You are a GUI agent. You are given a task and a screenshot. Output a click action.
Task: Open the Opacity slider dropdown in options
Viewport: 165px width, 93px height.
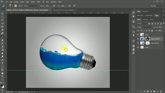(x=51, y=6)
